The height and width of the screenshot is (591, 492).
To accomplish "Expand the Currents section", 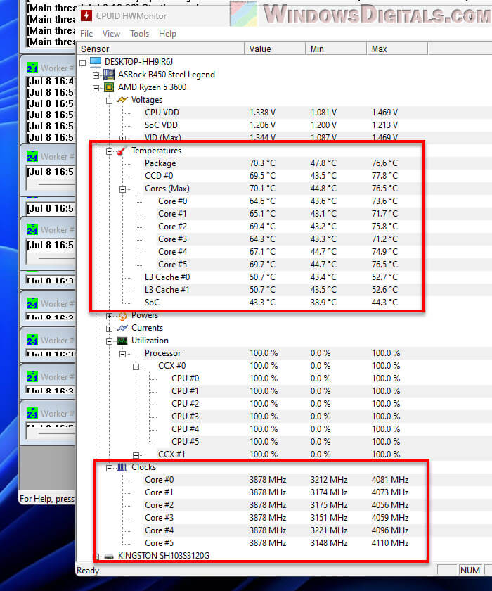I will [109, 329].
